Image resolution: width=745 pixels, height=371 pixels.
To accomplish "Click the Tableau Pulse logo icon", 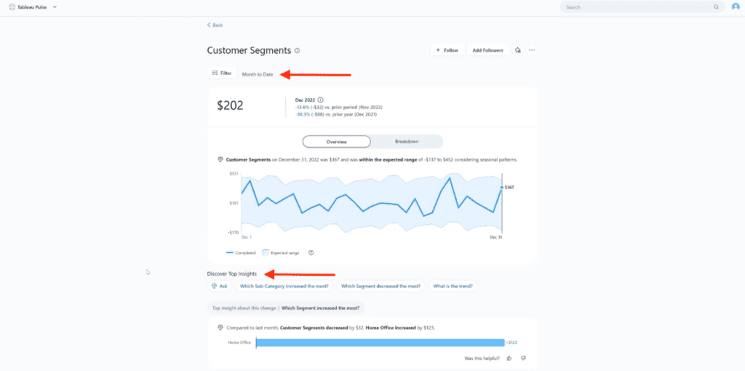I will [12, 7].
